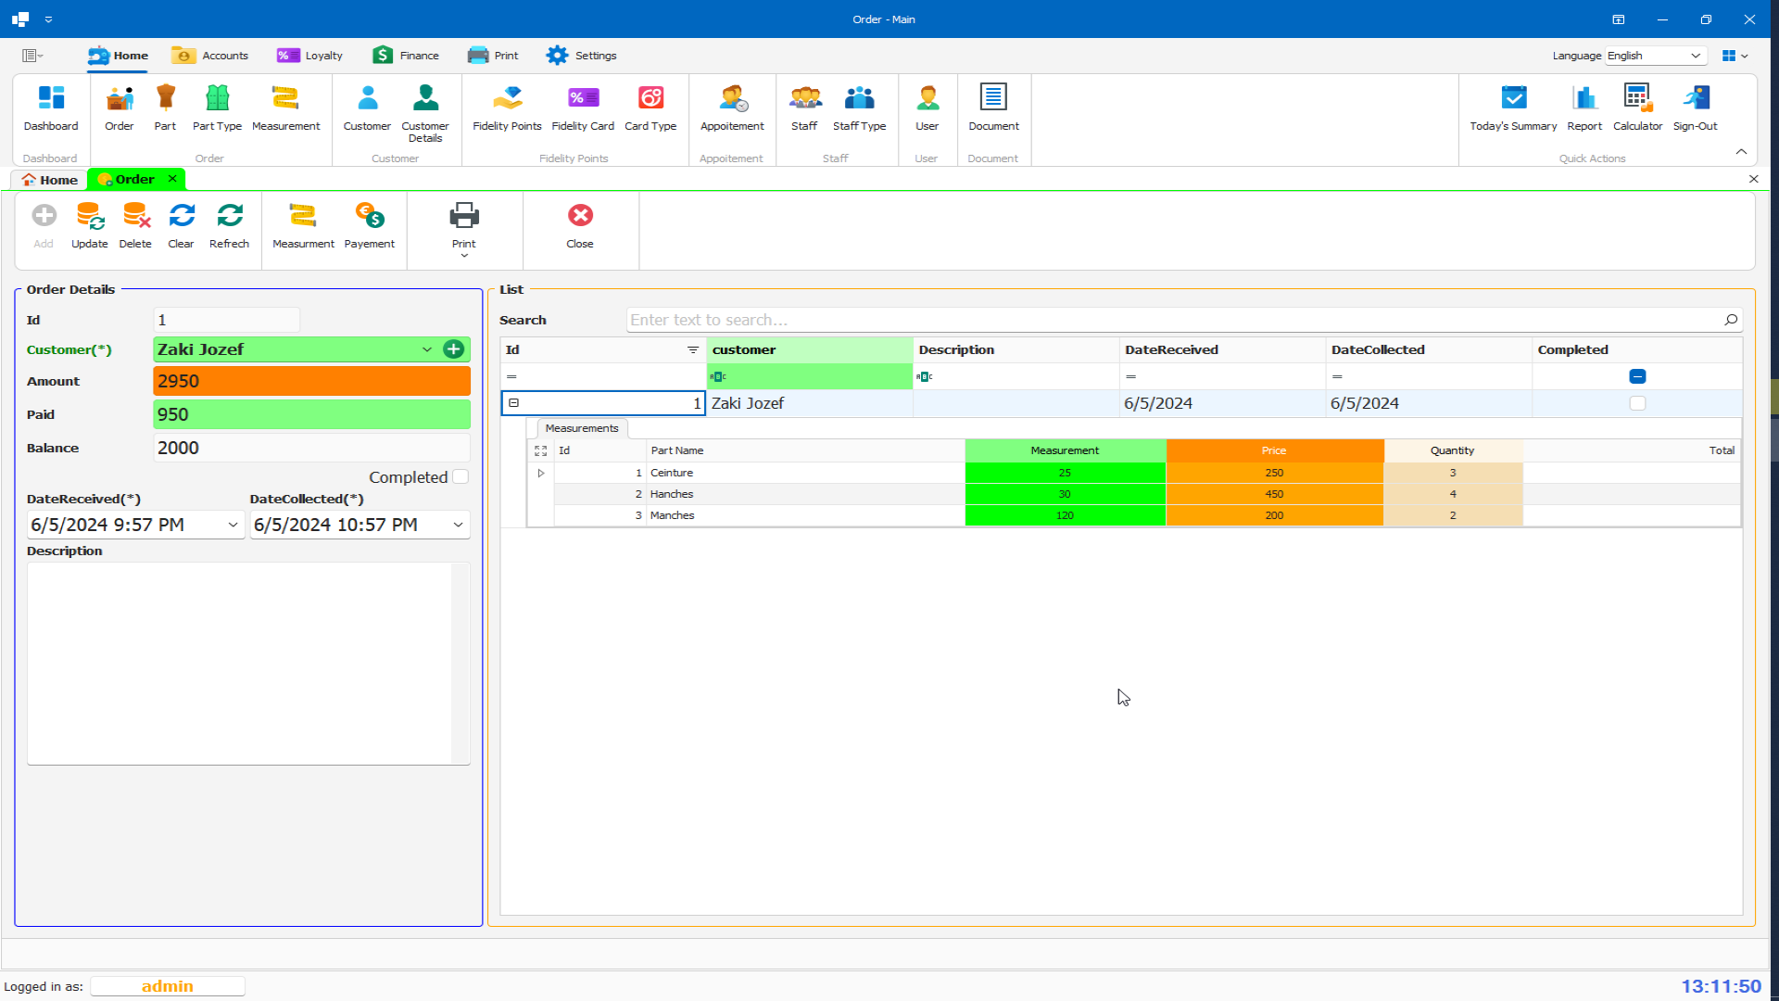The width and height of the screenshot is (1779, 1001).
Task: Open the Payement tool
Action: point(370,225)
